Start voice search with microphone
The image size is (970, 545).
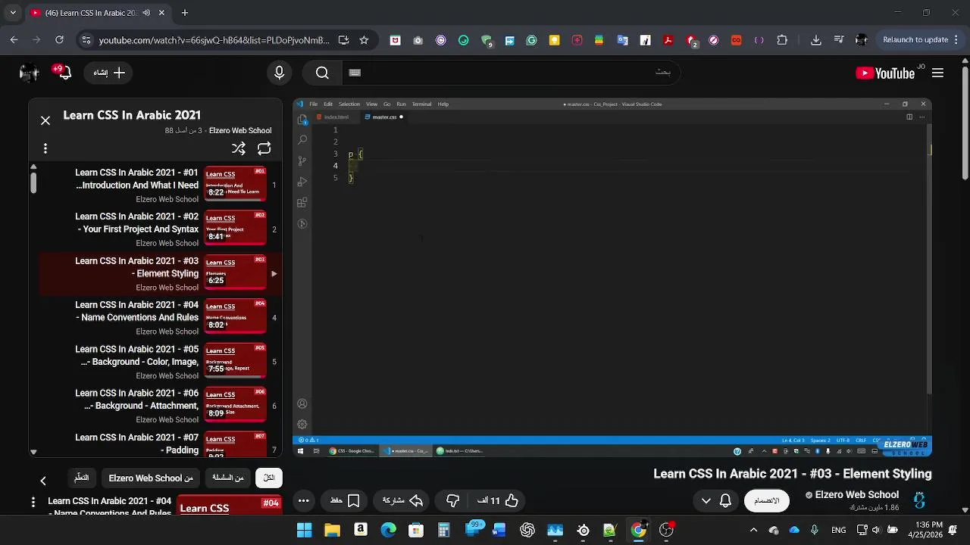point(280,73)
